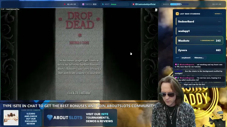This screenshot has height=127, width=227.
Task: Click the AboutSlots heart logo
Action: pos(50,117)
